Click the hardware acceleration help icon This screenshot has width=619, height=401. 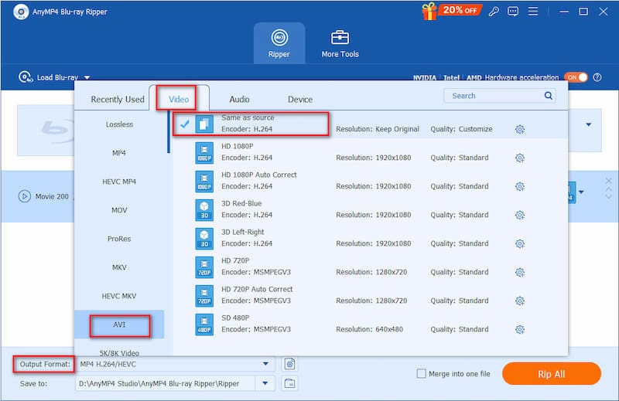tap(597, 78)
